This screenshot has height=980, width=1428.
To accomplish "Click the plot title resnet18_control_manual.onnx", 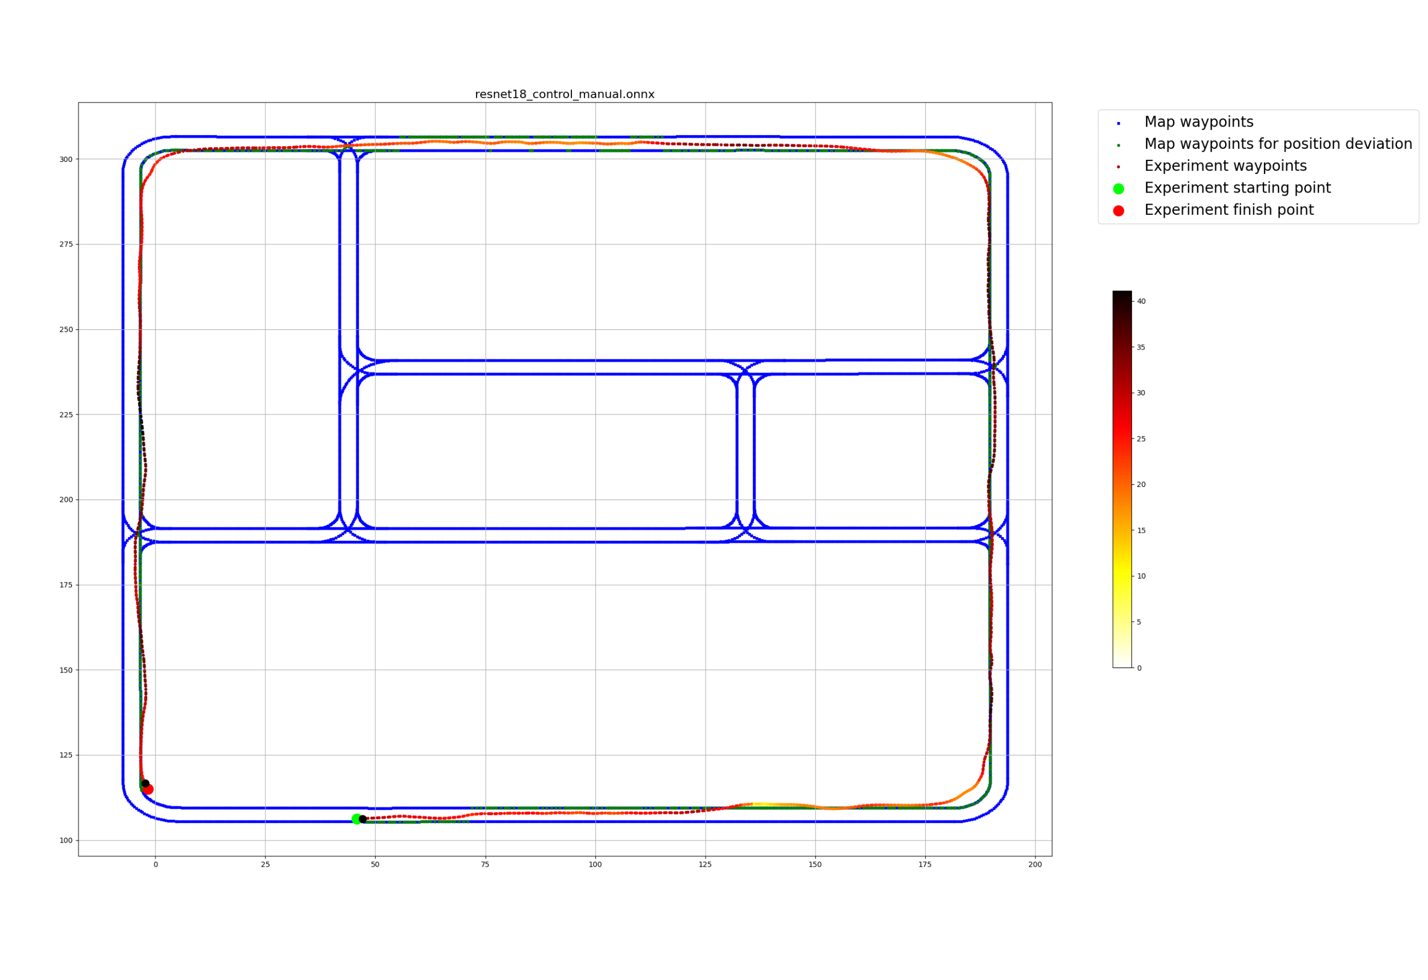I will coord(564,94).
